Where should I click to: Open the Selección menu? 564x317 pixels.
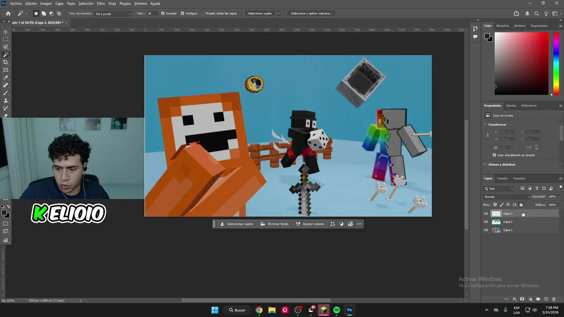pyautogui.click(x=86, y=4)
